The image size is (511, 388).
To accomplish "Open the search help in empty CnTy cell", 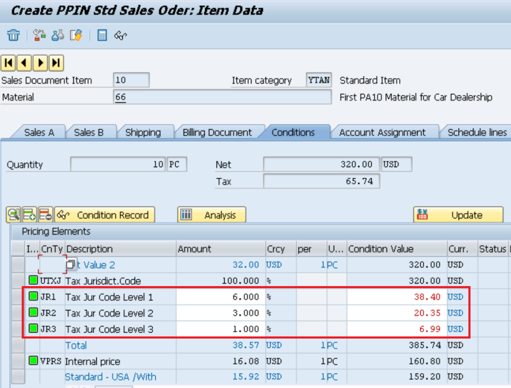I will (x=71, y=264).
